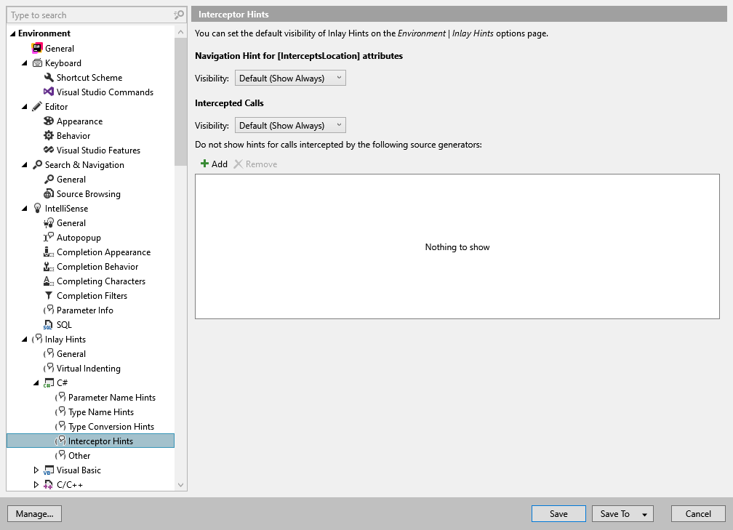Click the tree scrollbar down arrow

point(180,485)
